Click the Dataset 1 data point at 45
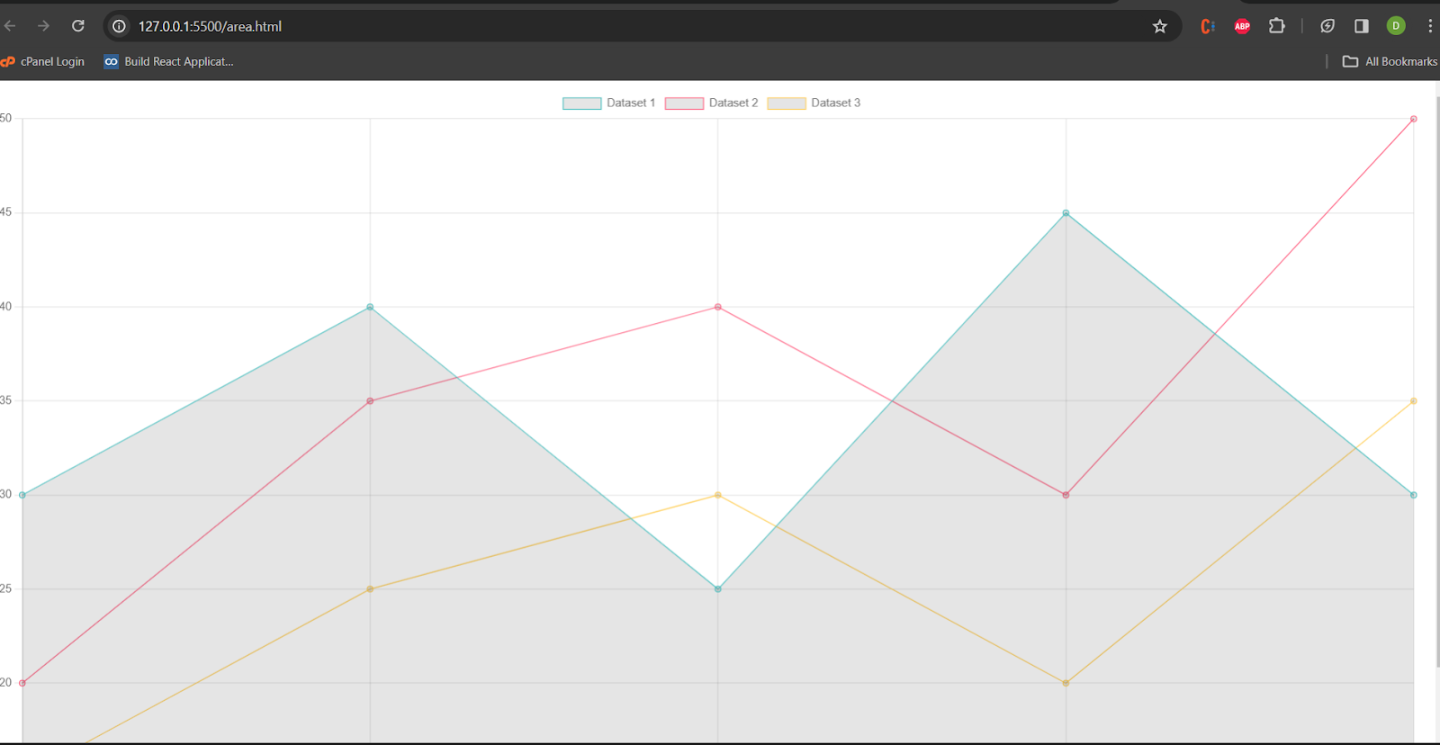 tap(1066, 213)
